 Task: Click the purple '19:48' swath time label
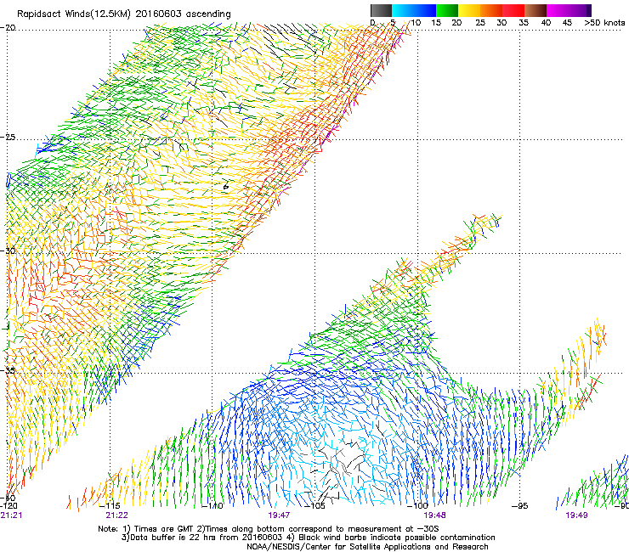pos(434,515)
